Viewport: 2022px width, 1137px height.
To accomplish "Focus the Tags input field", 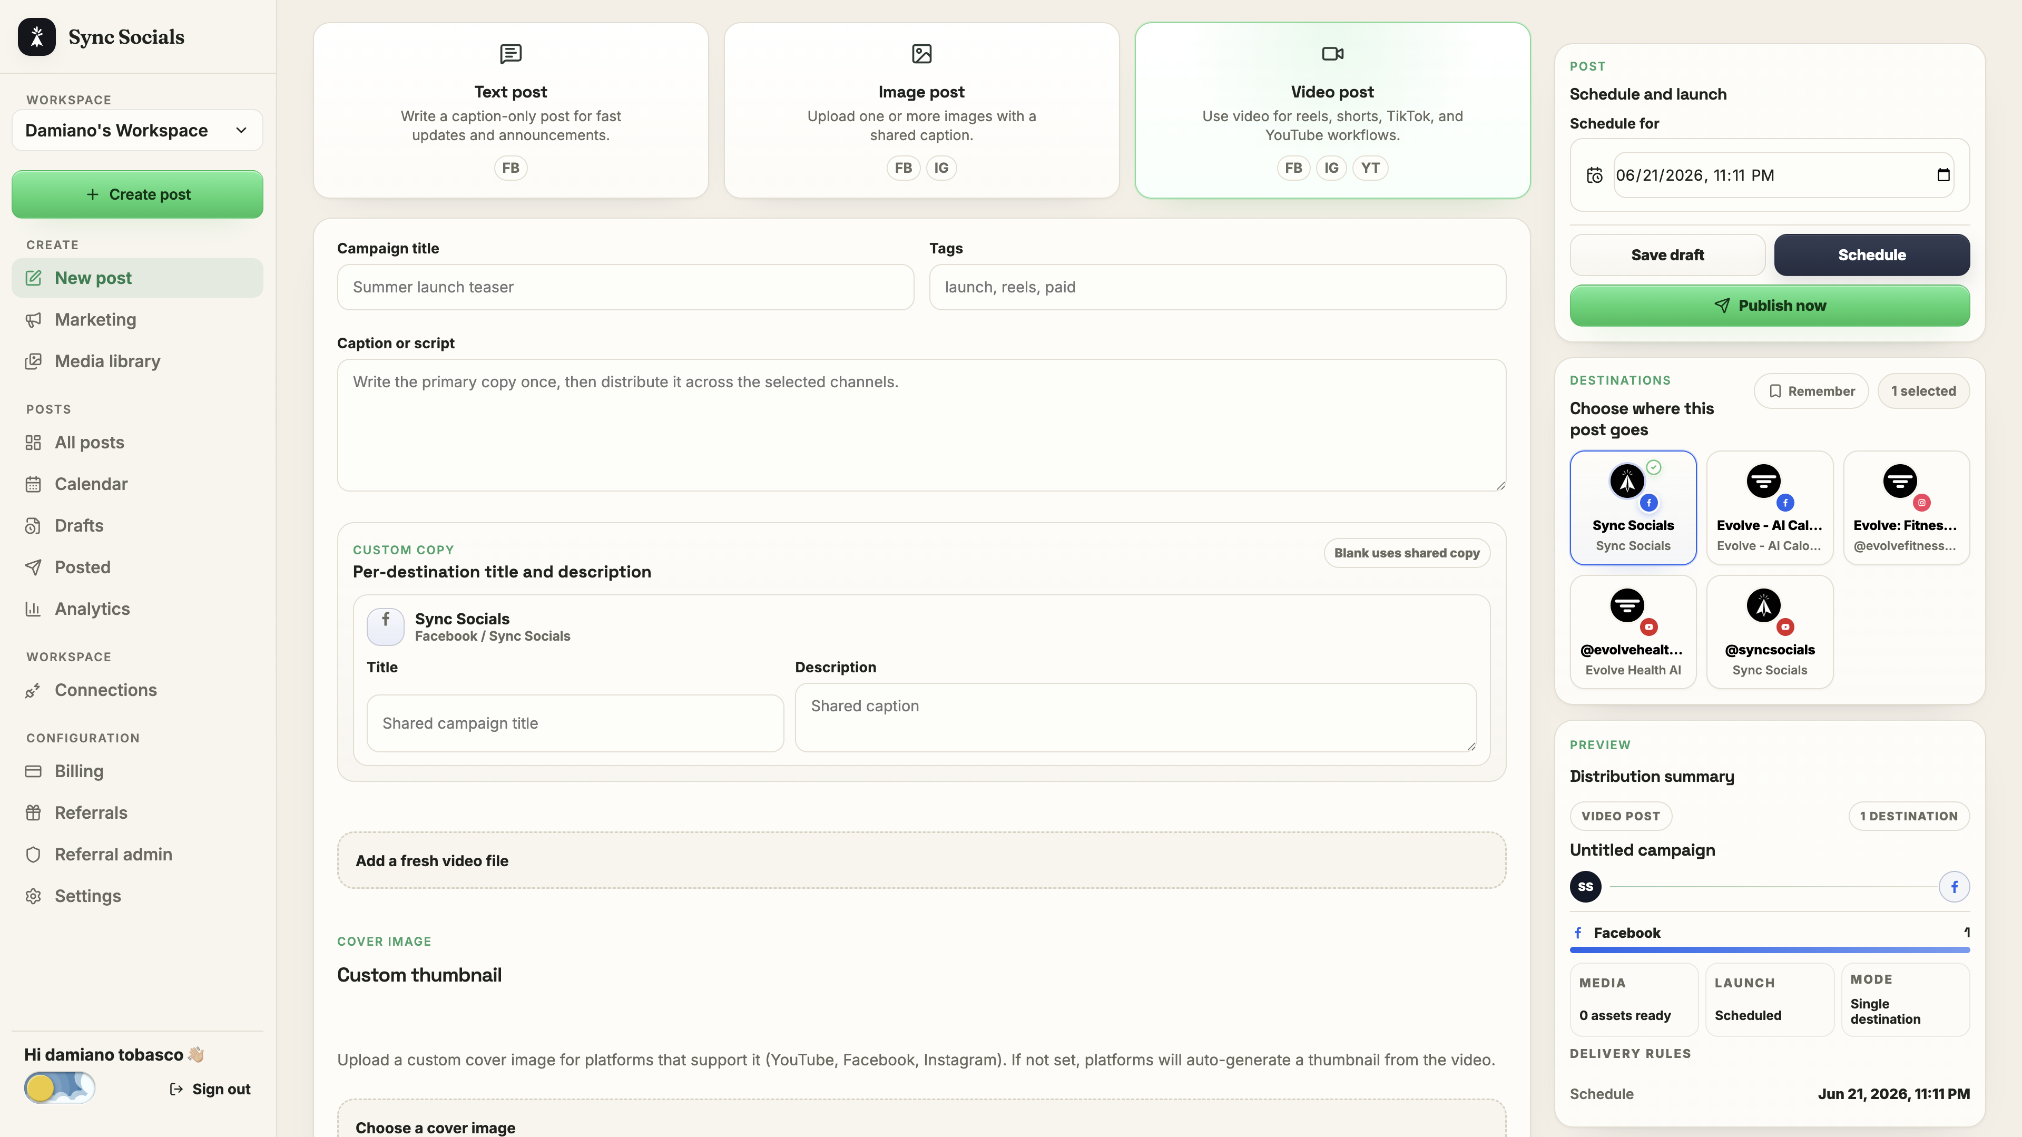I will (1218, 287).
